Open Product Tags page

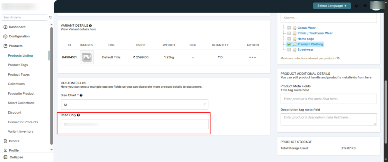pyautogui.click(x=18, y=65)
